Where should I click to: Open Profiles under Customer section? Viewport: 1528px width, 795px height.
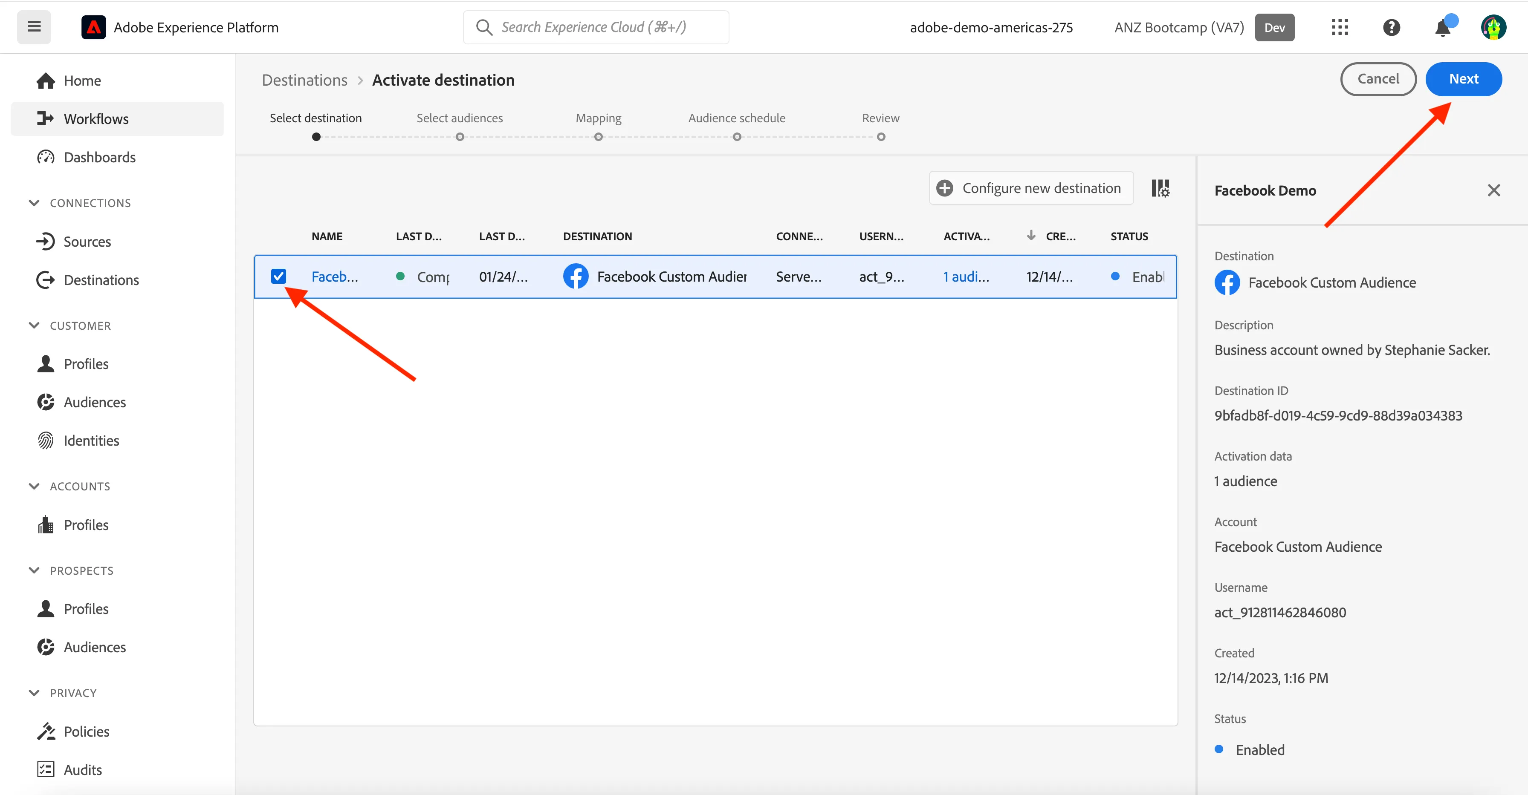[117, 364]
